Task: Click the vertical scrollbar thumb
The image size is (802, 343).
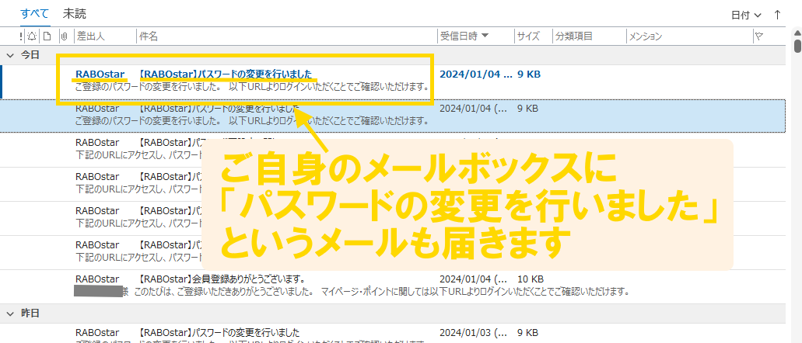Action: [797, 44]
